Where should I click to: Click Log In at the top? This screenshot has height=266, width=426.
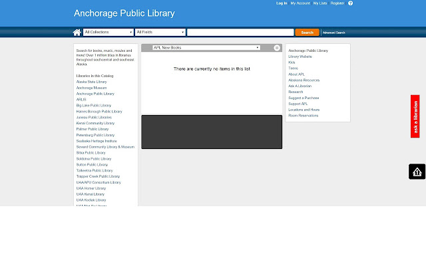[x=282, y=3]
